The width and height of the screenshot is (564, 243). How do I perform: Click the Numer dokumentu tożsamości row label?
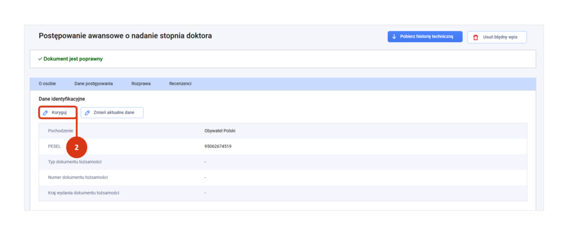pos(78,177)
